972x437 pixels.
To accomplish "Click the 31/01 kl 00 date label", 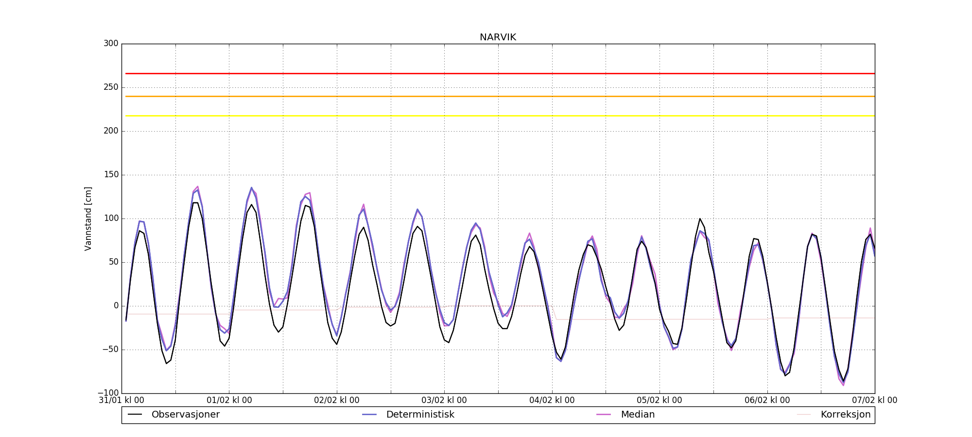I will pyautogui.click(x=121, y=401).
